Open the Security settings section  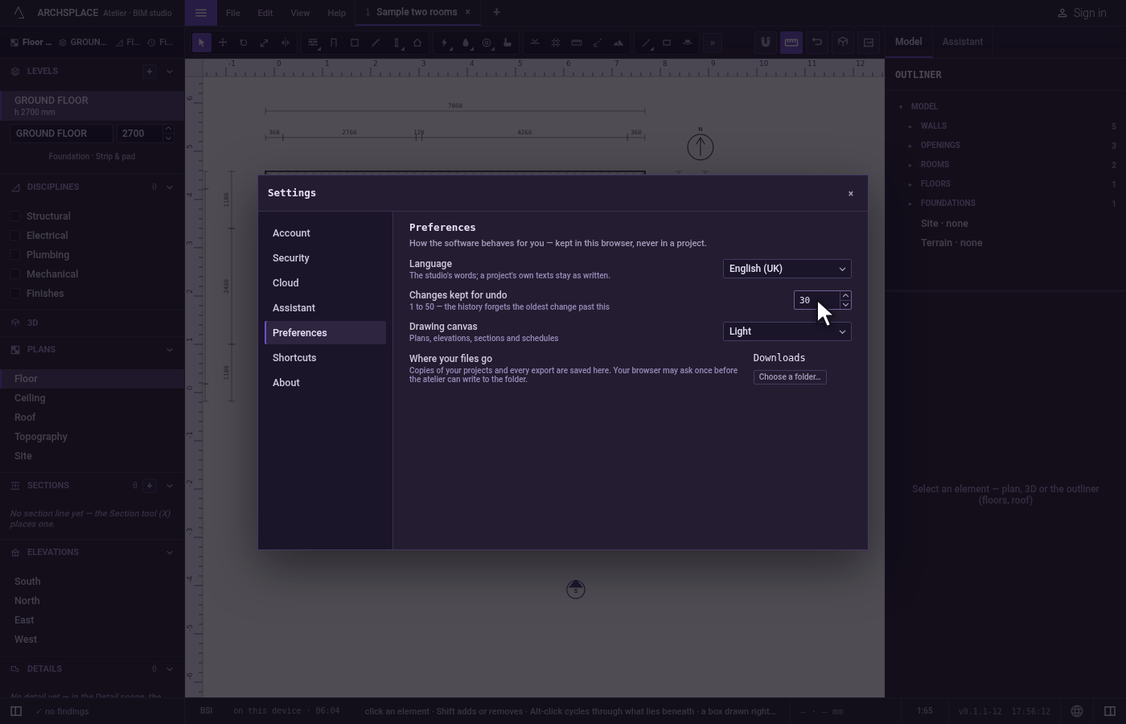tap(325, 258)
